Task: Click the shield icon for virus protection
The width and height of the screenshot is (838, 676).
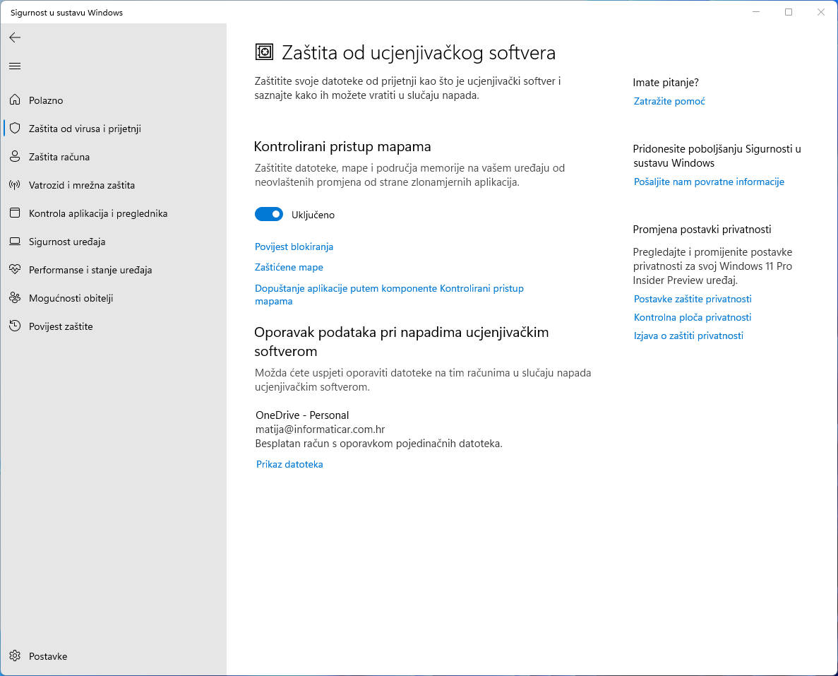Action: [15, 129]
